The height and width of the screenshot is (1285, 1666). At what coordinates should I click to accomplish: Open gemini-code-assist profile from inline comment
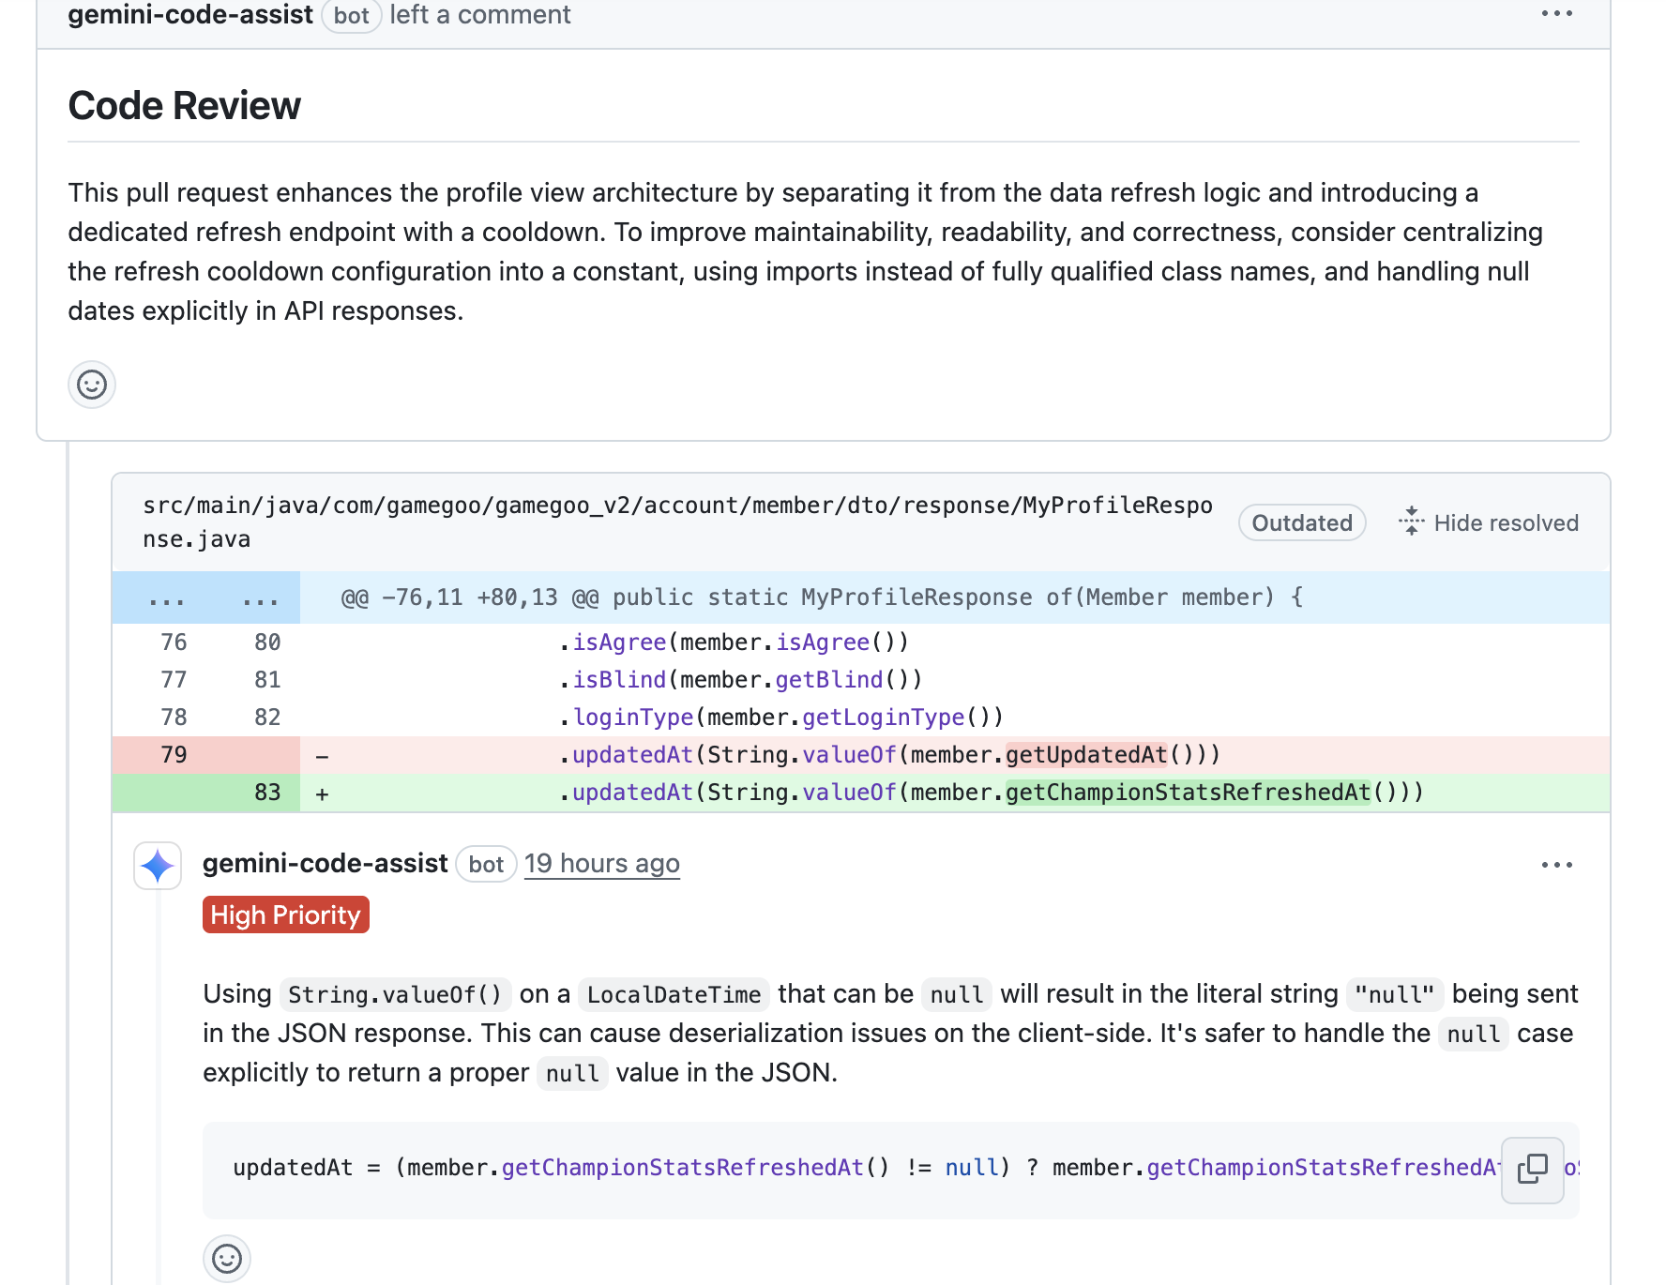(326, 864)
